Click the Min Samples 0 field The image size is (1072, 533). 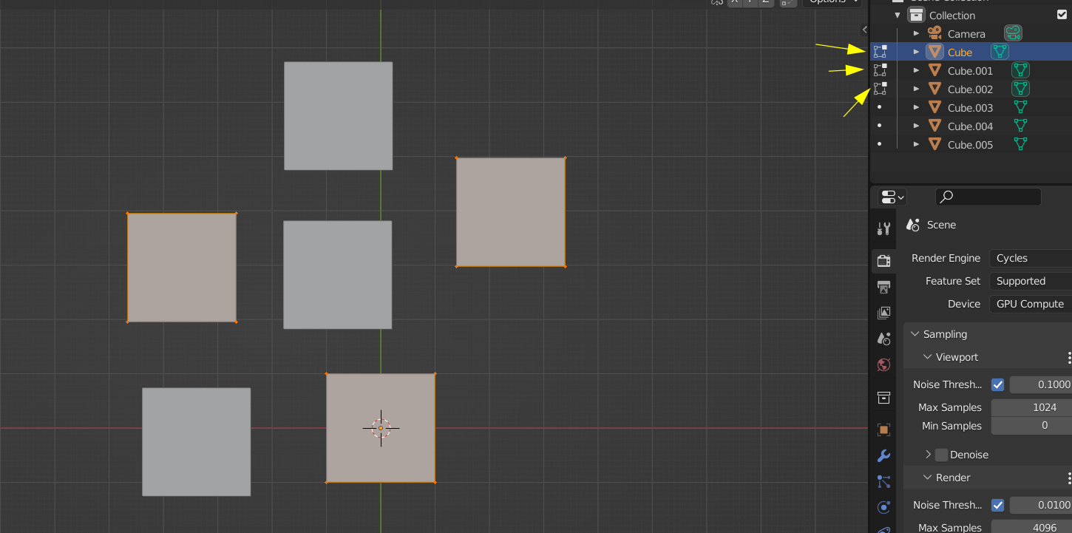[x=1031, y=426]
